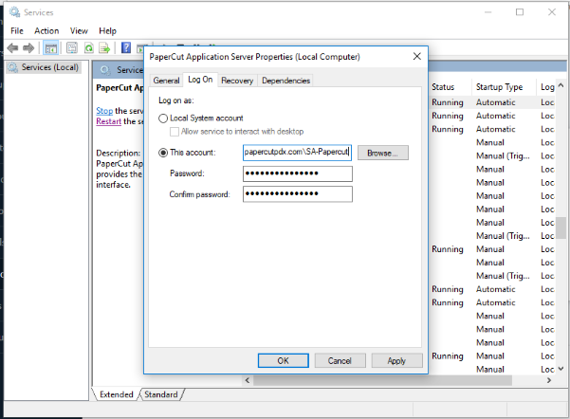Click the This account username field

[x=297, y=153]
